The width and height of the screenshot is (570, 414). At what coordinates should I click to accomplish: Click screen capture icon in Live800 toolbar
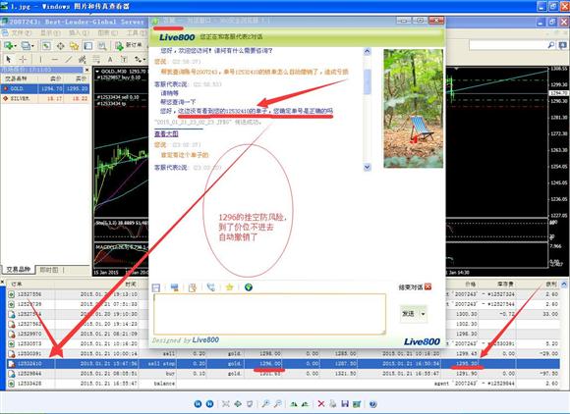pyautogui.click(x=175, y=287)
